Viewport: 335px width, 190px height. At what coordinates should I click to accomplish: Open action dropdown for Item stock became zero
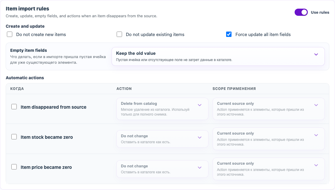162,139
